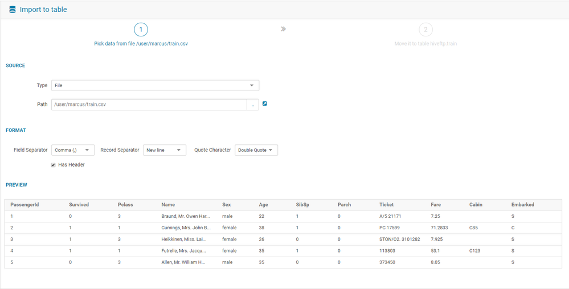Click the Import to table title
Viewport: 569px width, 289px height.
pos(43,10)
